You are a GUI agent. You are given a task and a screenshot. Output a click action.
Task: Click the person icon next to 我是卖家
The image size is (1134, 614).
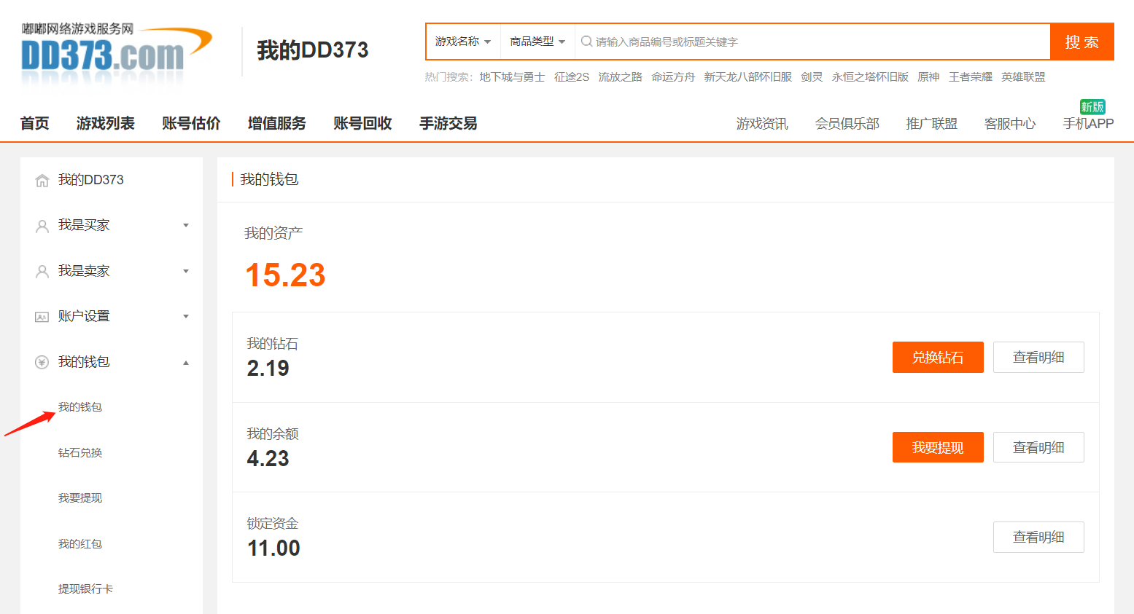(42, 272)
